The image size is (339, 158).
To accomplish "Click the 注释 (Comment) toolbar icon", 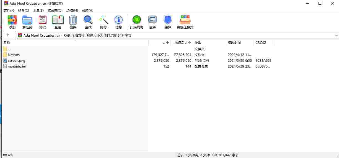I will tap(152, 20).
